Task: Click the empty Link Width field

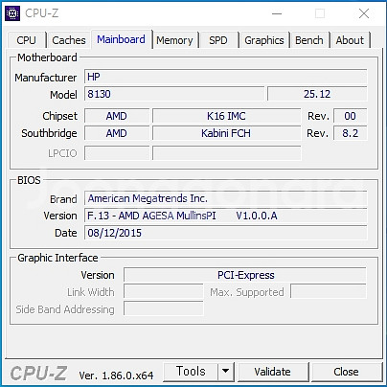Action: tap(164, 292)
